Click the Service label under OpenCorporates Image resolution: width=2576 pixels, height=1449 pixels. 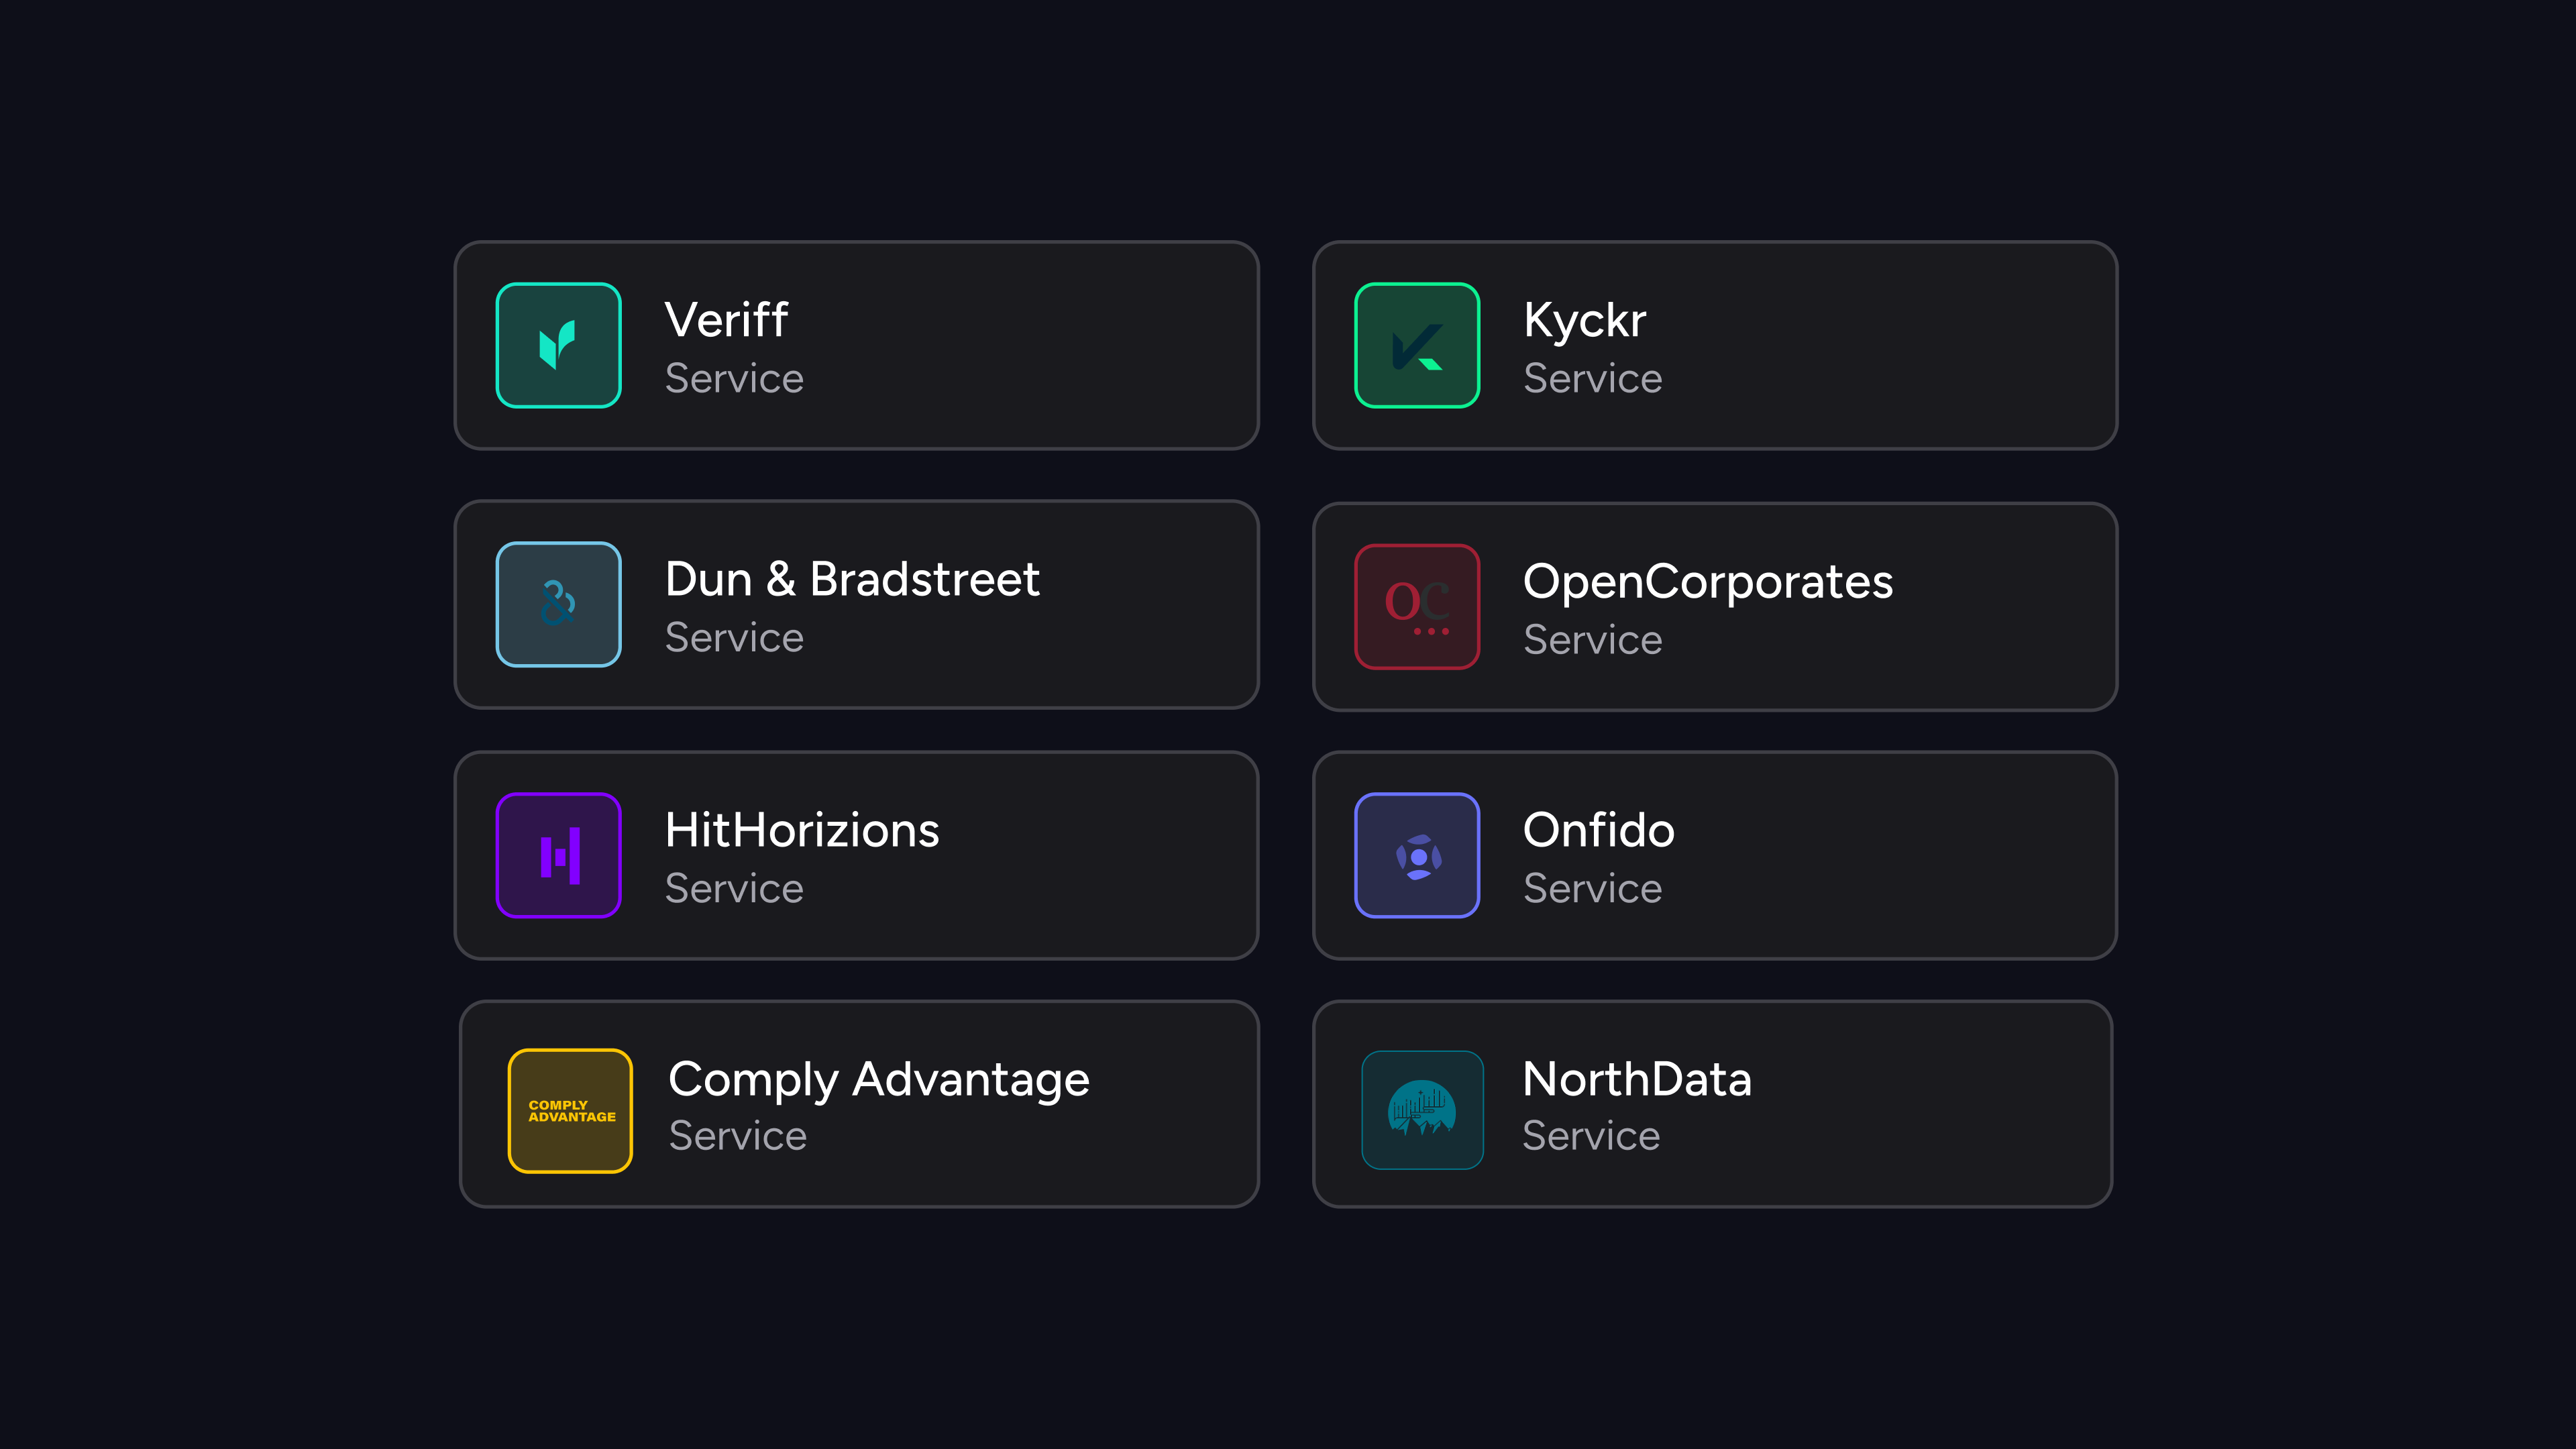pos(1593,639)
